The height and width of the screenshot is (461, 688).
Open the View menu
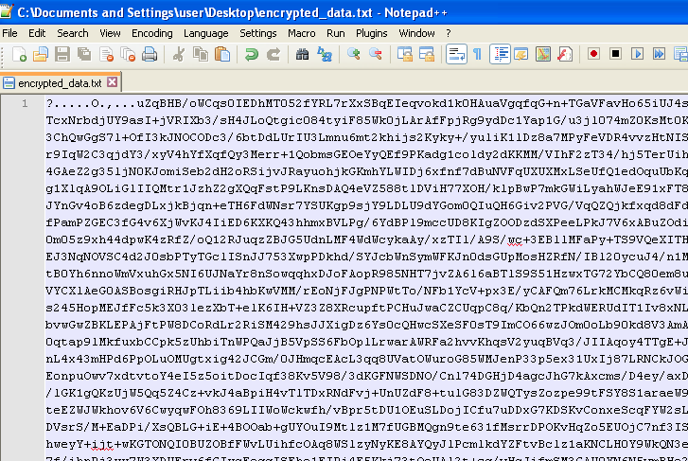click(x=110, y=33)
